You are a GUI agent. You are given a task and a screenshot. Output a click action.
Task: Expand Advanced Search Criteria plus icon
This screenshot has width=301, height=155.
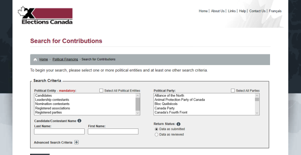click(x=77, y=142)
